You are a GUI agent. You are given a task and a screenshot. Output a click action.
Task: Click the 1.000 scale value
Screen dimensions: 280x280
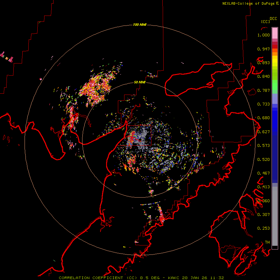tap(264, 35)
